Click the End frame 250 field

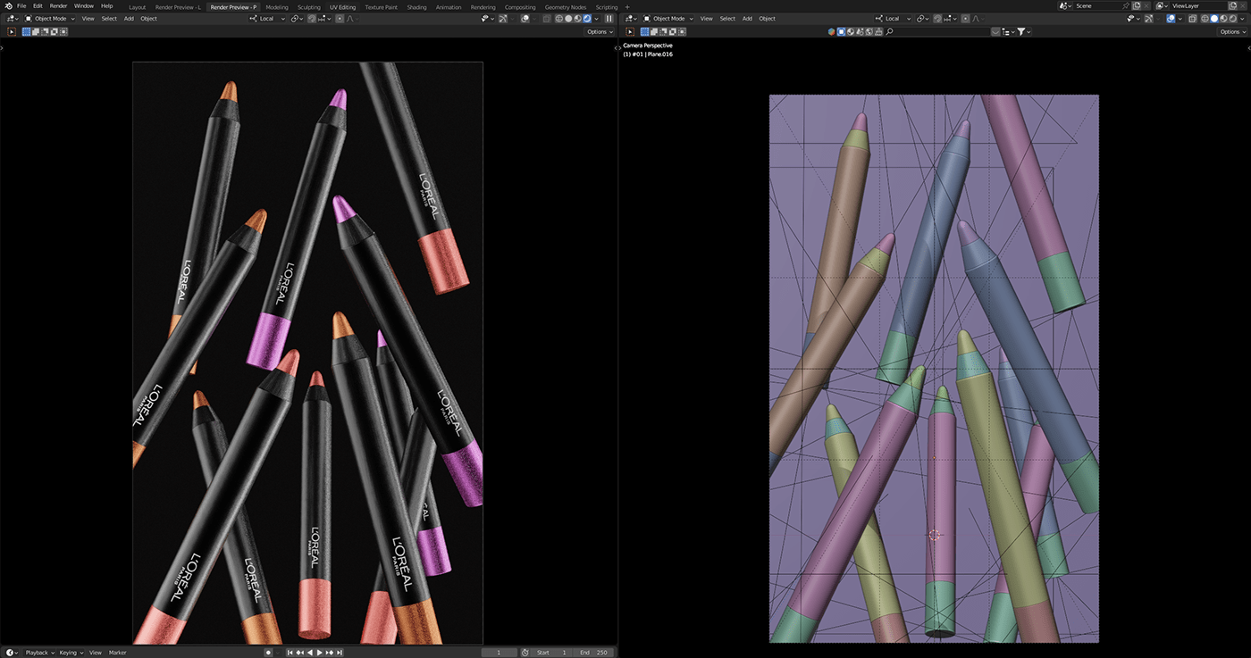point(594,653)
